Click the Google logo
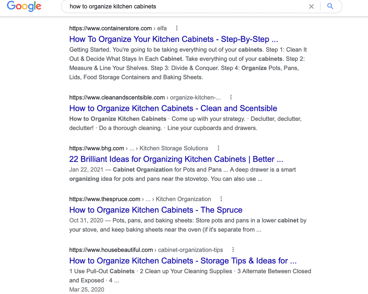This screenshot has width=368, height=294. tap(24, 6)
